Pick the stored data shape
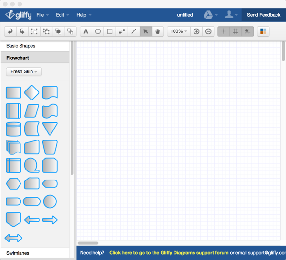This screenshot has height=260, width=286. coord(31,129)
